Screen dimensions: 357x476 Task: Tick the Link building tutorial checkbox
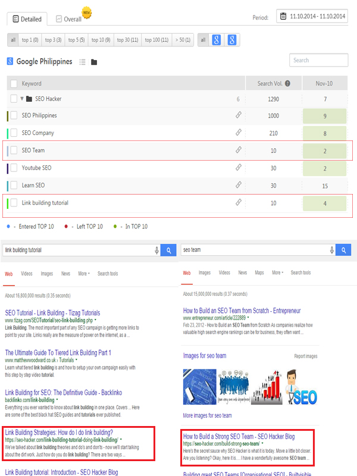(x=14, y=203)
